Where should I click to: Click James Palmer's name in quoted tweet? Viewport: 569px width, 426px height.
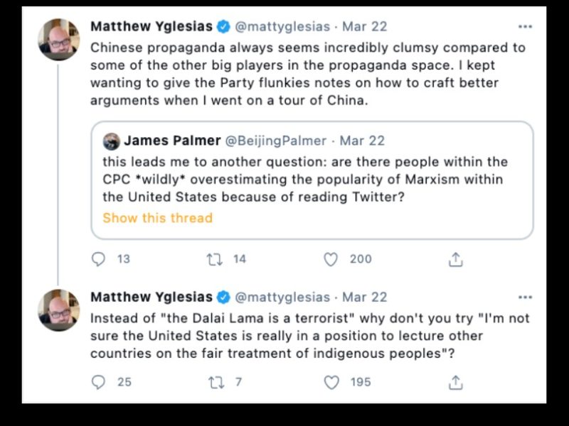pos(171,141)
